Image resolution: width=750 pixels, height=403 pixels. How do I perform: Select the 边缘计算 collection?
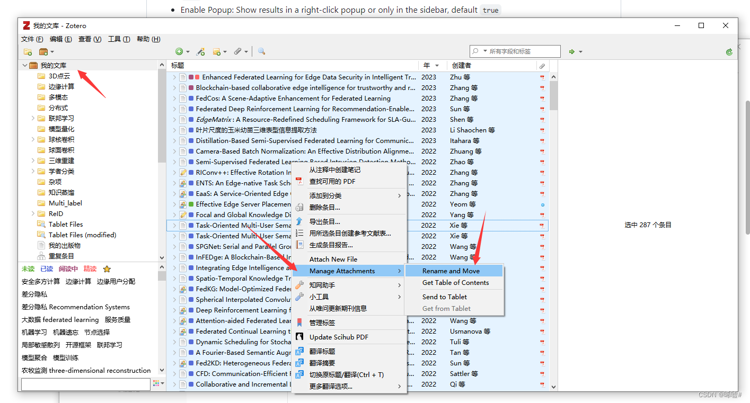61,87
